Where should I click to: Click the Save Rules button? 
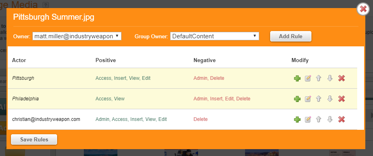coord(34,139)
